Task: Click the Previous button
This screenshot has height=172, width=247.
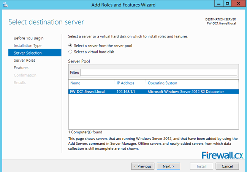Action: pyautogui.click(x=143, y=166)
